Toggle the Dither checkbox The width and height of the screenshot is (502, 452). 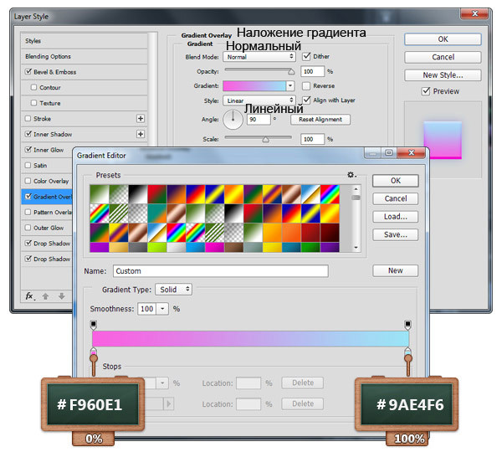(306, 57)
